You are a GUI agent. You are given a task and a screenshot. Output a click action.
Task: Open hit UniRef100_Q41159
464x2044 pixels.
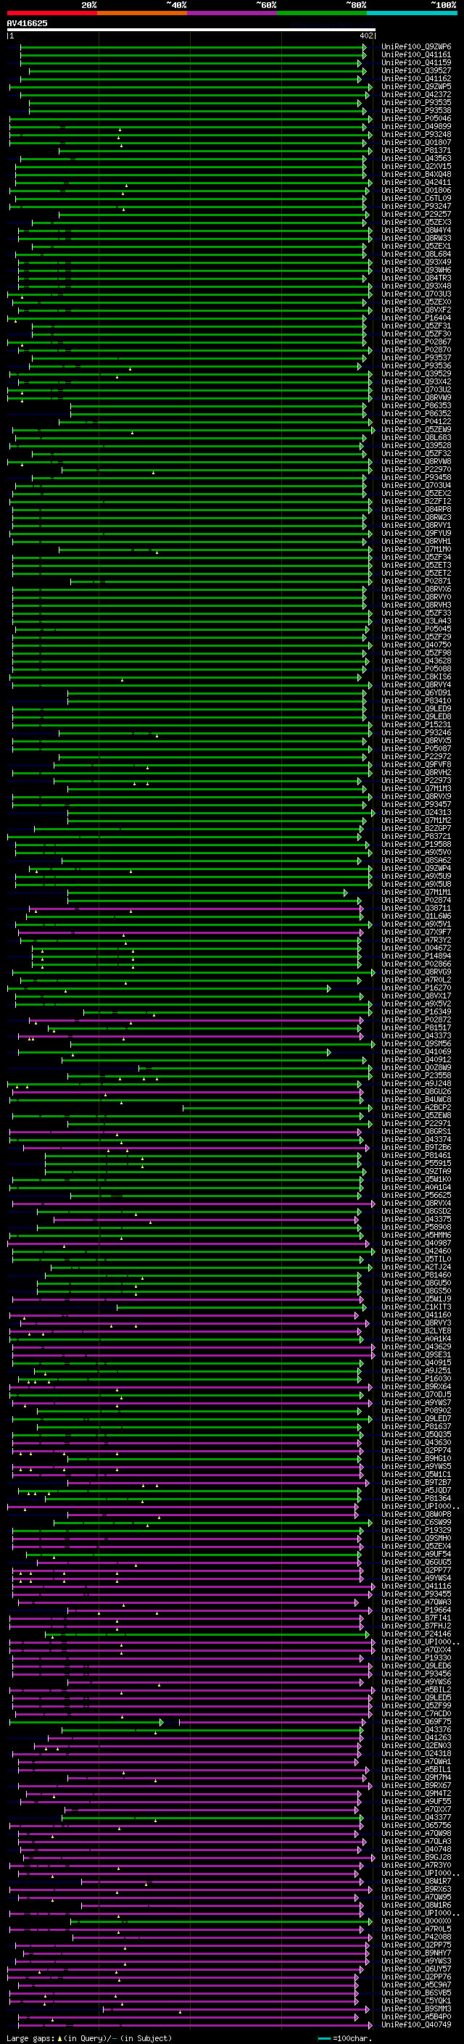pyautogui.click(x=416, y=62)
